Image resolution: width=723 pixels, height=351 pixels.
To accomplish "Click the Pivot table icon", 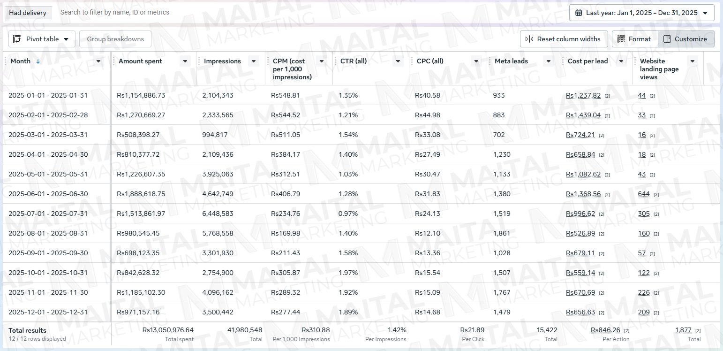I will click(x=17, y=39).
